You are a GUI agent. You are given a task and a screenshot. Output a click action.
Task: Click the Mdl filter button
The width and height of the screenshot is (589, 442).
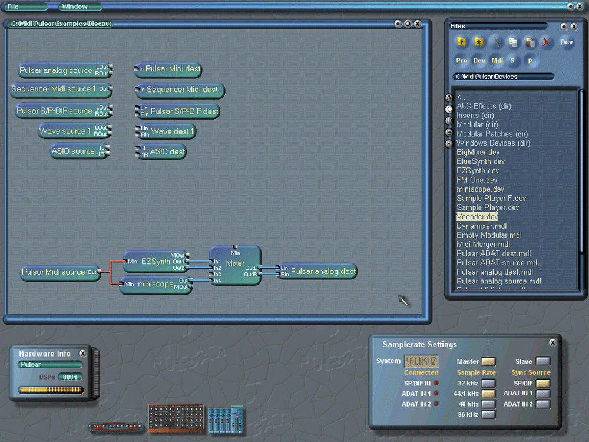pos(497,61)
